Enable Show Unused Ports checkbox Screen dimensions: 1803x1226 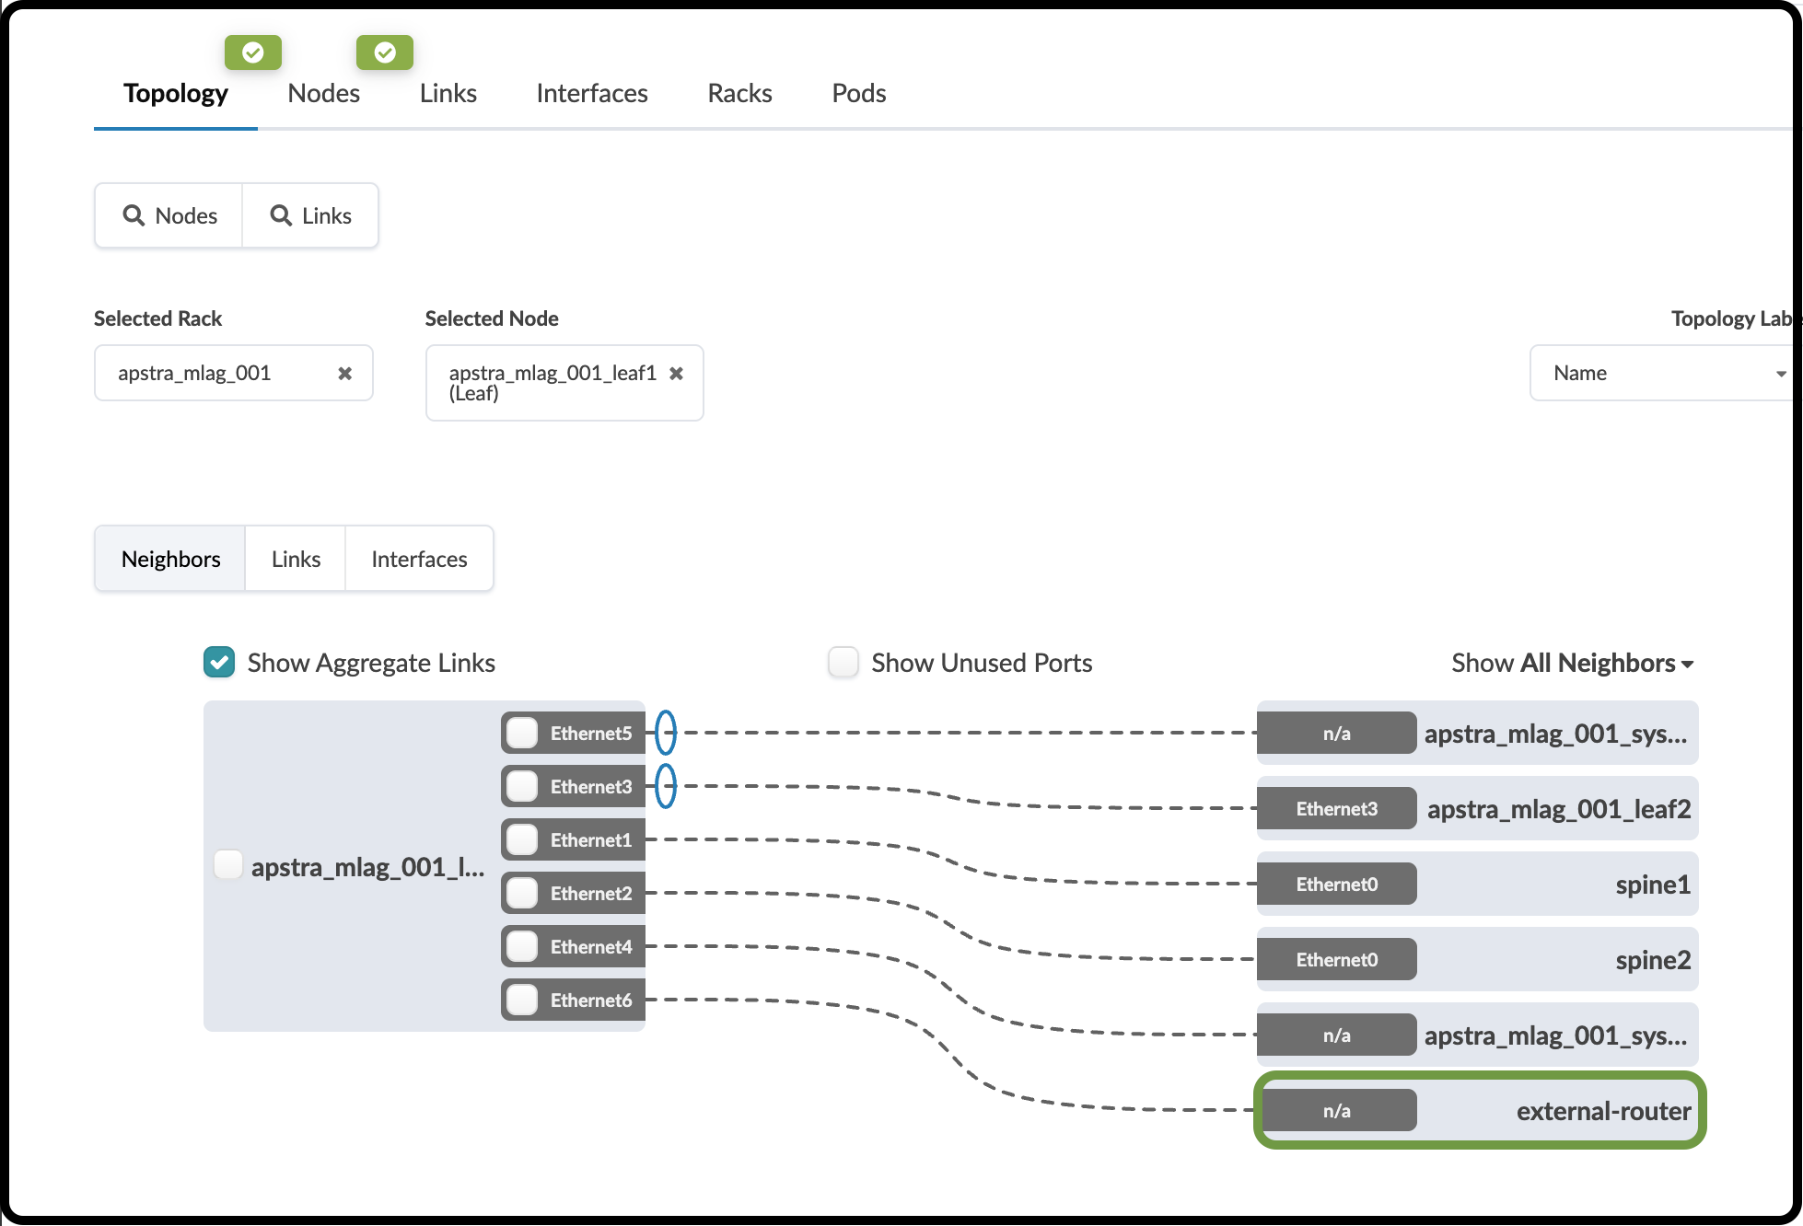pyautogui.click(x=843, y=662)
